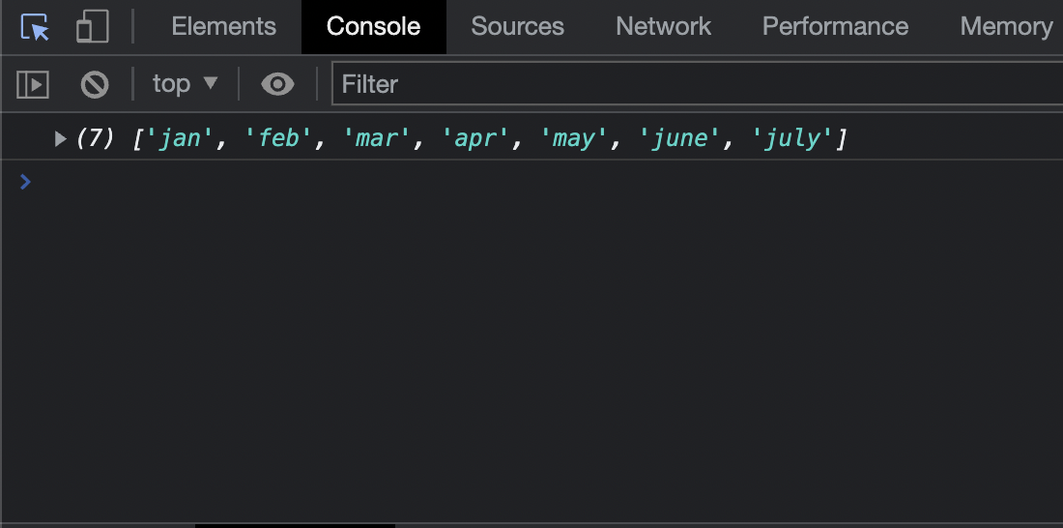Expand the logged array of seven months
The height and width of the screenshot is (528, 1063).
[60, 138]
